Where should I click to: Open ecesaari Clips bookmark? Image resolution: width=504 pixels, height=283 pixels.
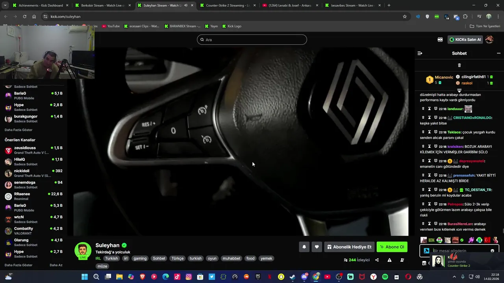tap(141, 26)
